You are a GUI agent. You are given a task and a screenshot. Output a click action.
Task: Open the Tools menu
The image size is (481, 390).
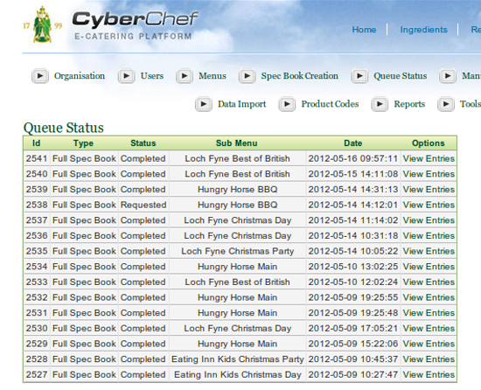pos(471,104)
